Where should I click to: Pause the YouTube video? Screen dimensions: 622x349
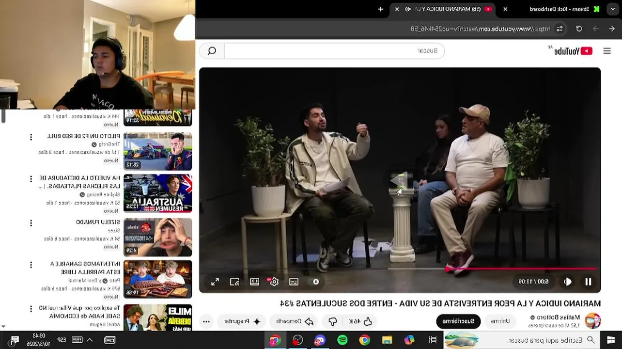(588, 282)
